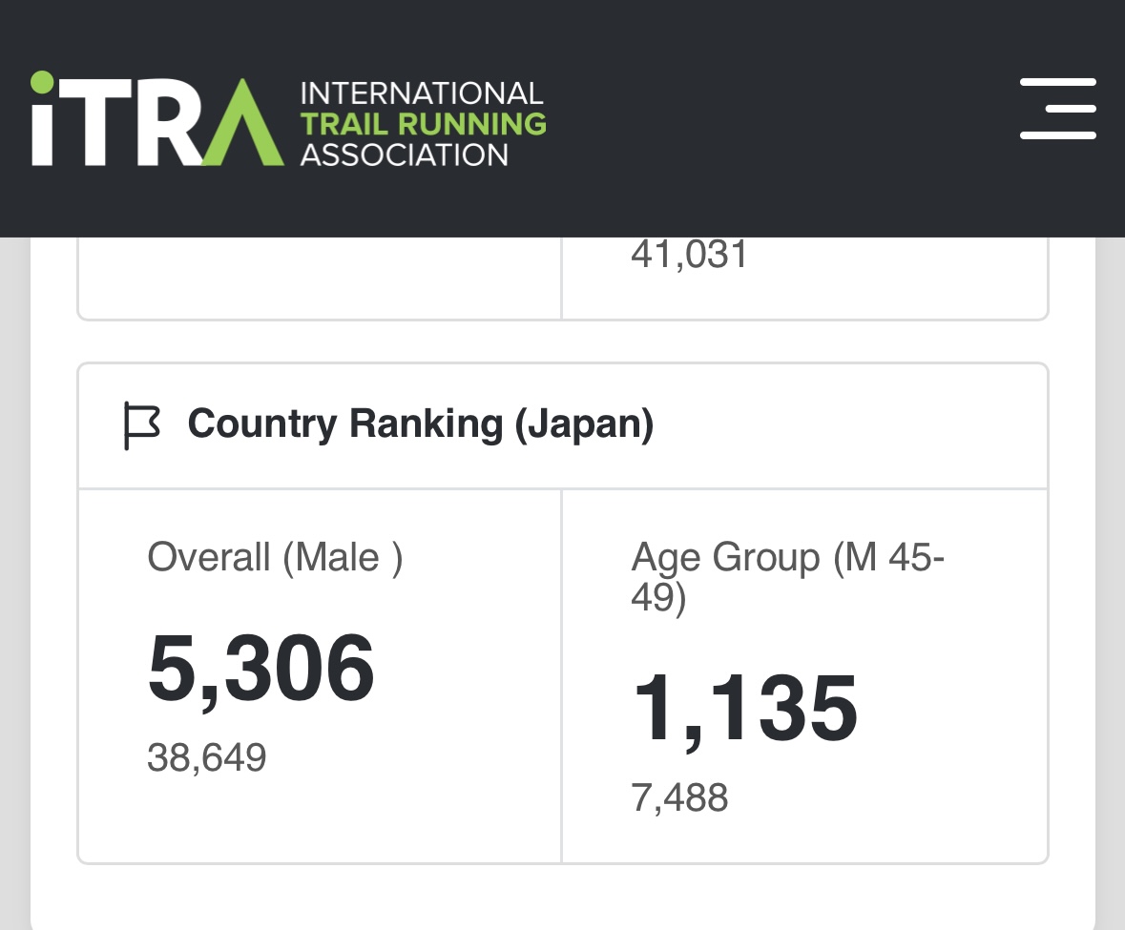Tap the word ASSOCIATION in the header
The width and height of the screenshot is (1125, 930).
pos(405,155)
